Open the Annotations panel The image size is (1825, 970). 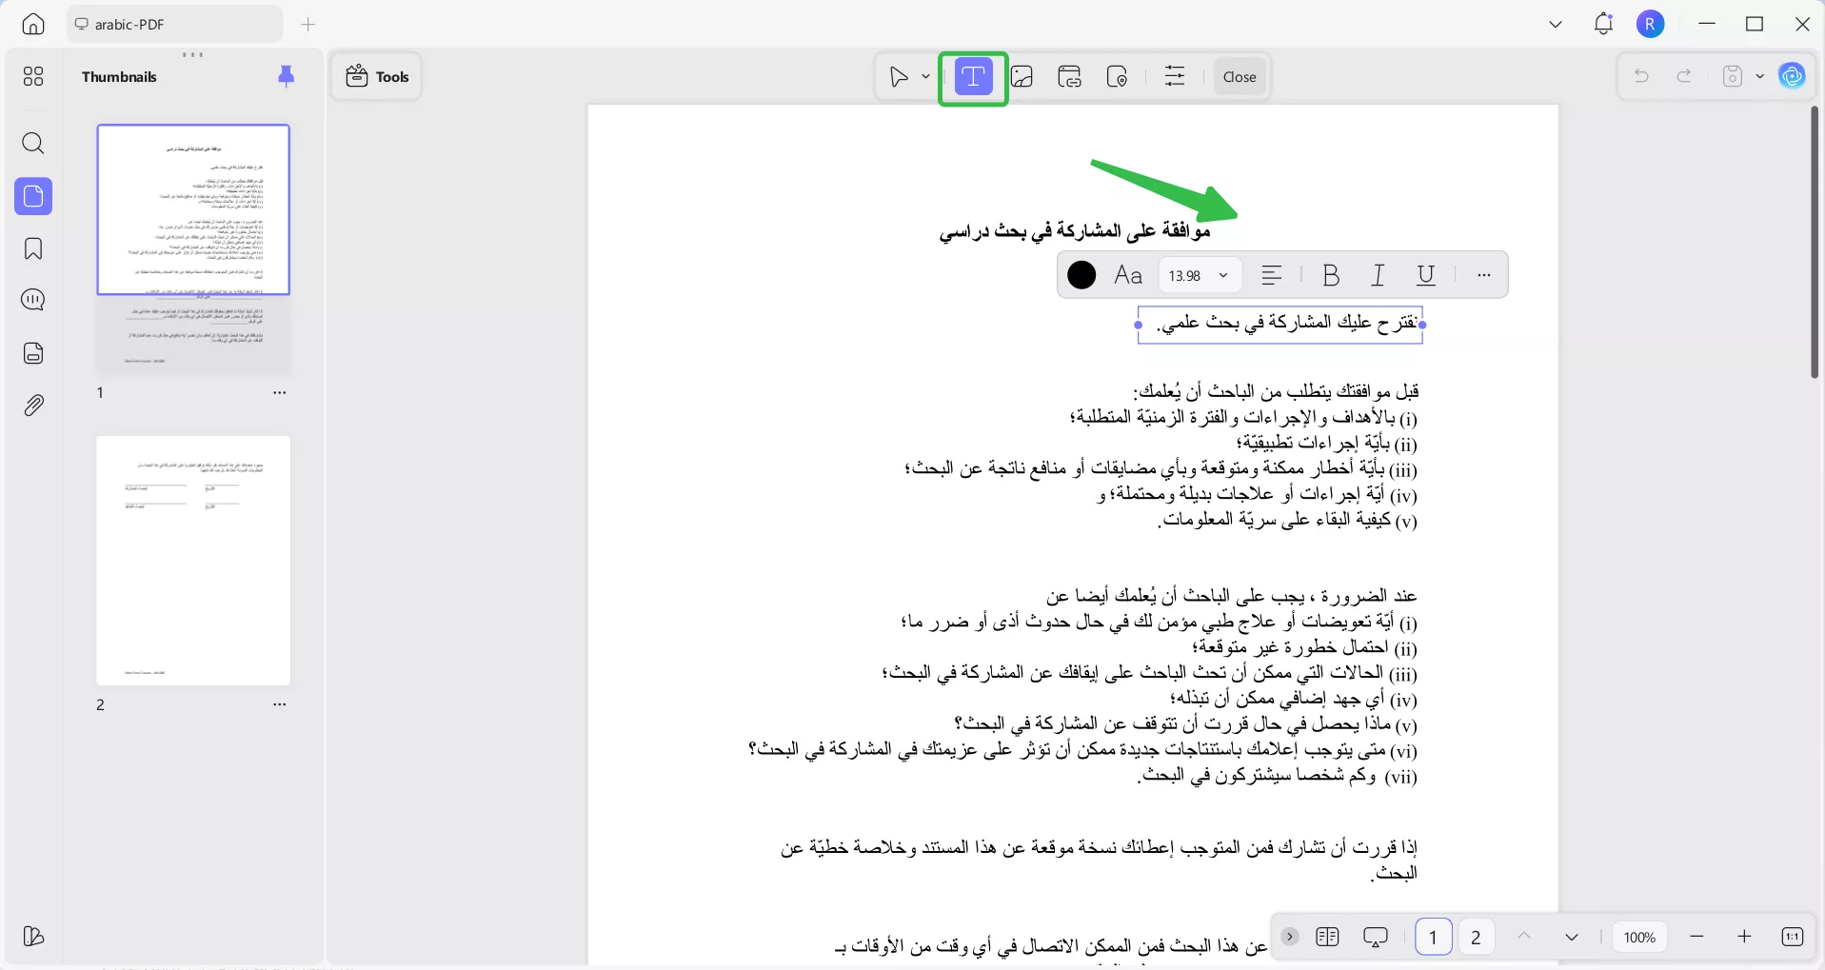coord(33,300)
